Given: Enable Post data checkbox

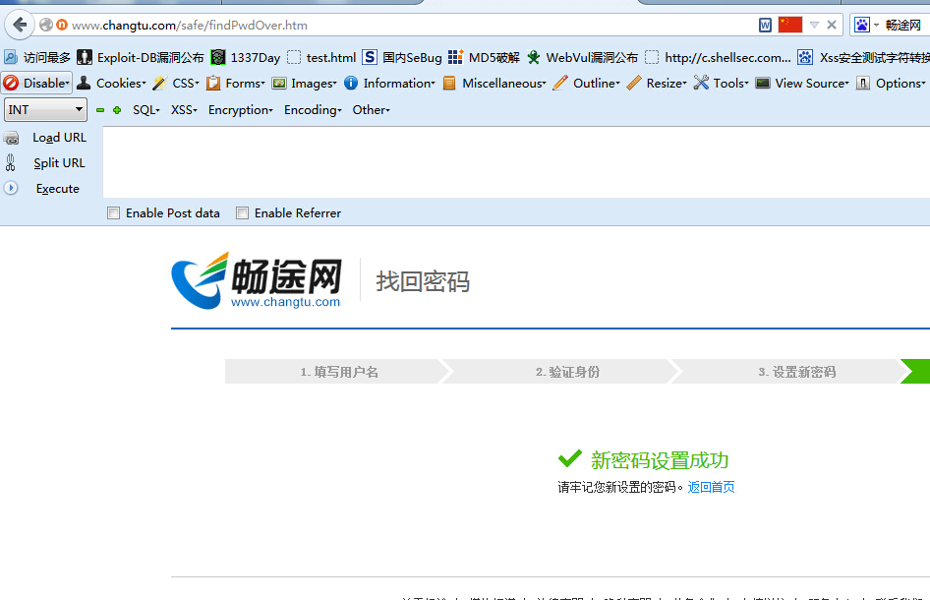Looking at the screenshot, I should pyautogui.click(x=113, y=213).
